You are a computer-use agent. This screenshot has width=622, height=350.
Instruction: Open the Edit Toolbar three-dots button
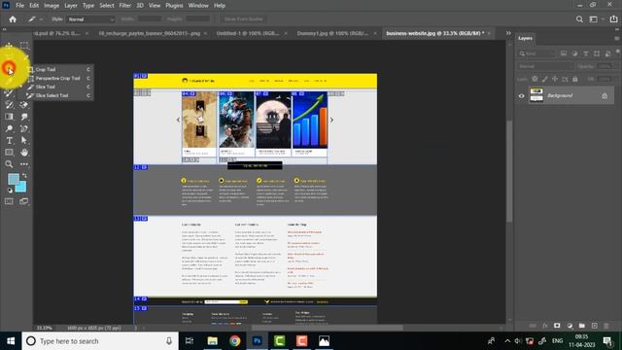(24, 164)
